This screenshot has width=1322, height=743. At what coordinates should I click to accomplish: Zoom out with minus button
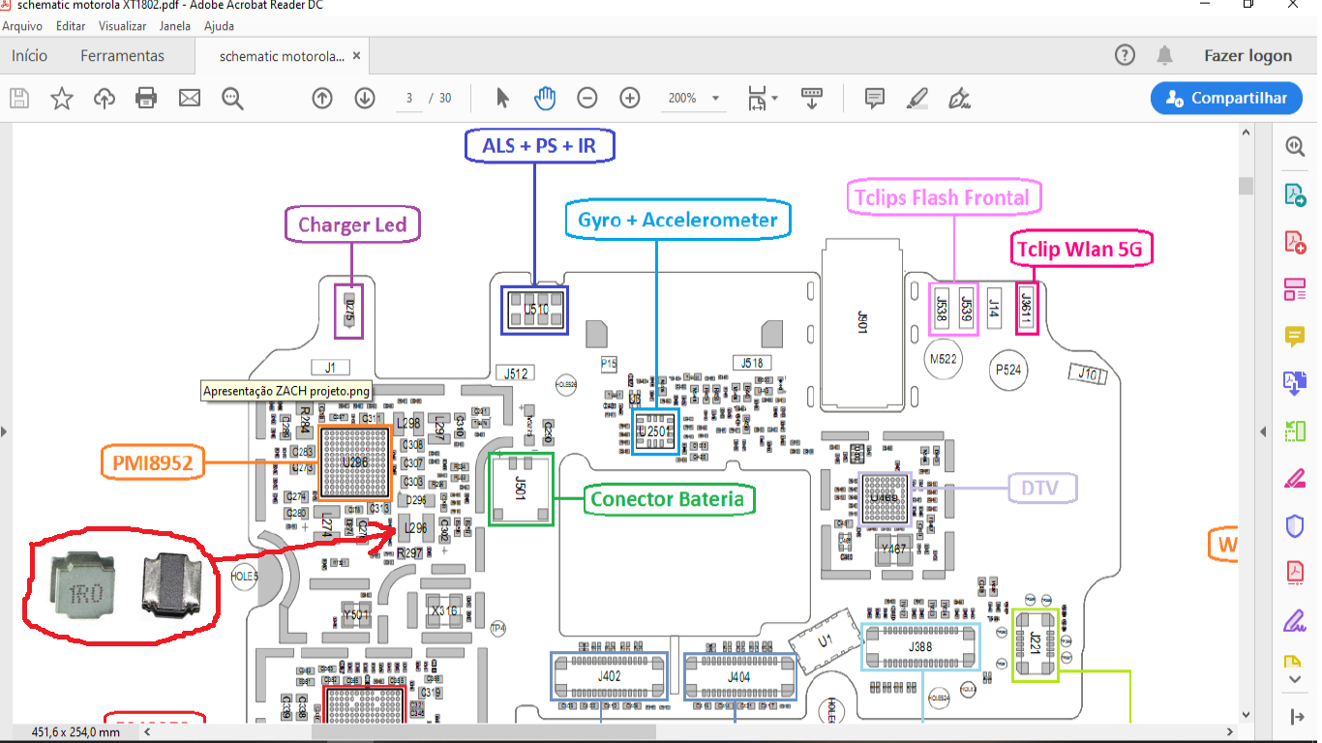pos(587,98)
